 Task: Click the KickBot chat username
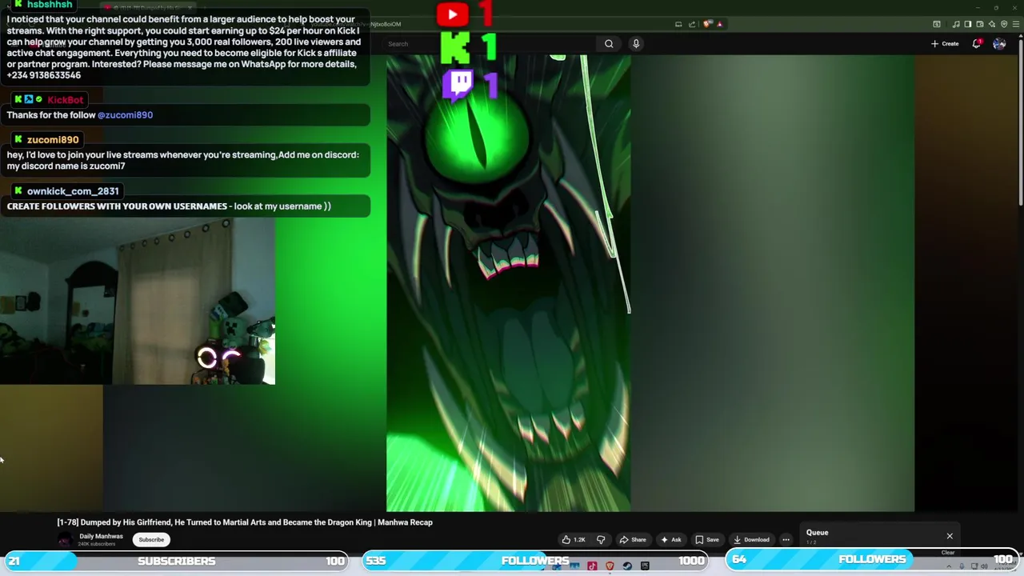tap(65, 100)
